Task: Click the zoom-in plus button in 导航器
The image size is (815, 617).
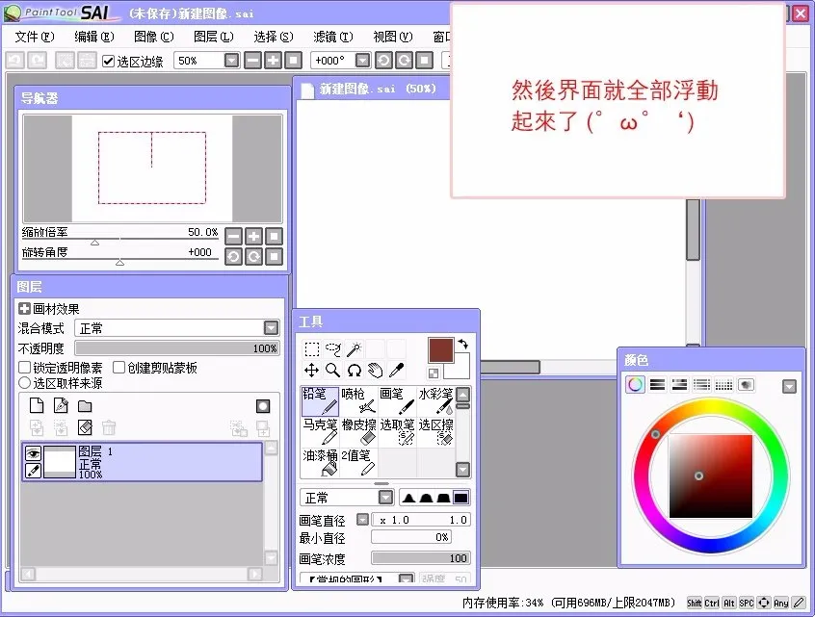Action: [253, 236]
